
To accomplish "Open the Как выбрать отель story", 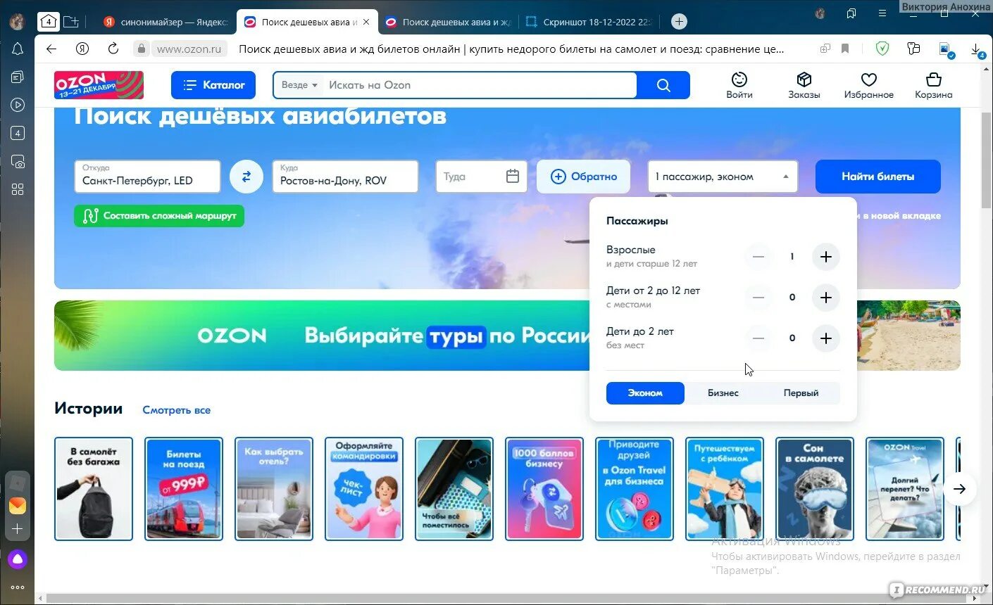I will coord(274,489).
